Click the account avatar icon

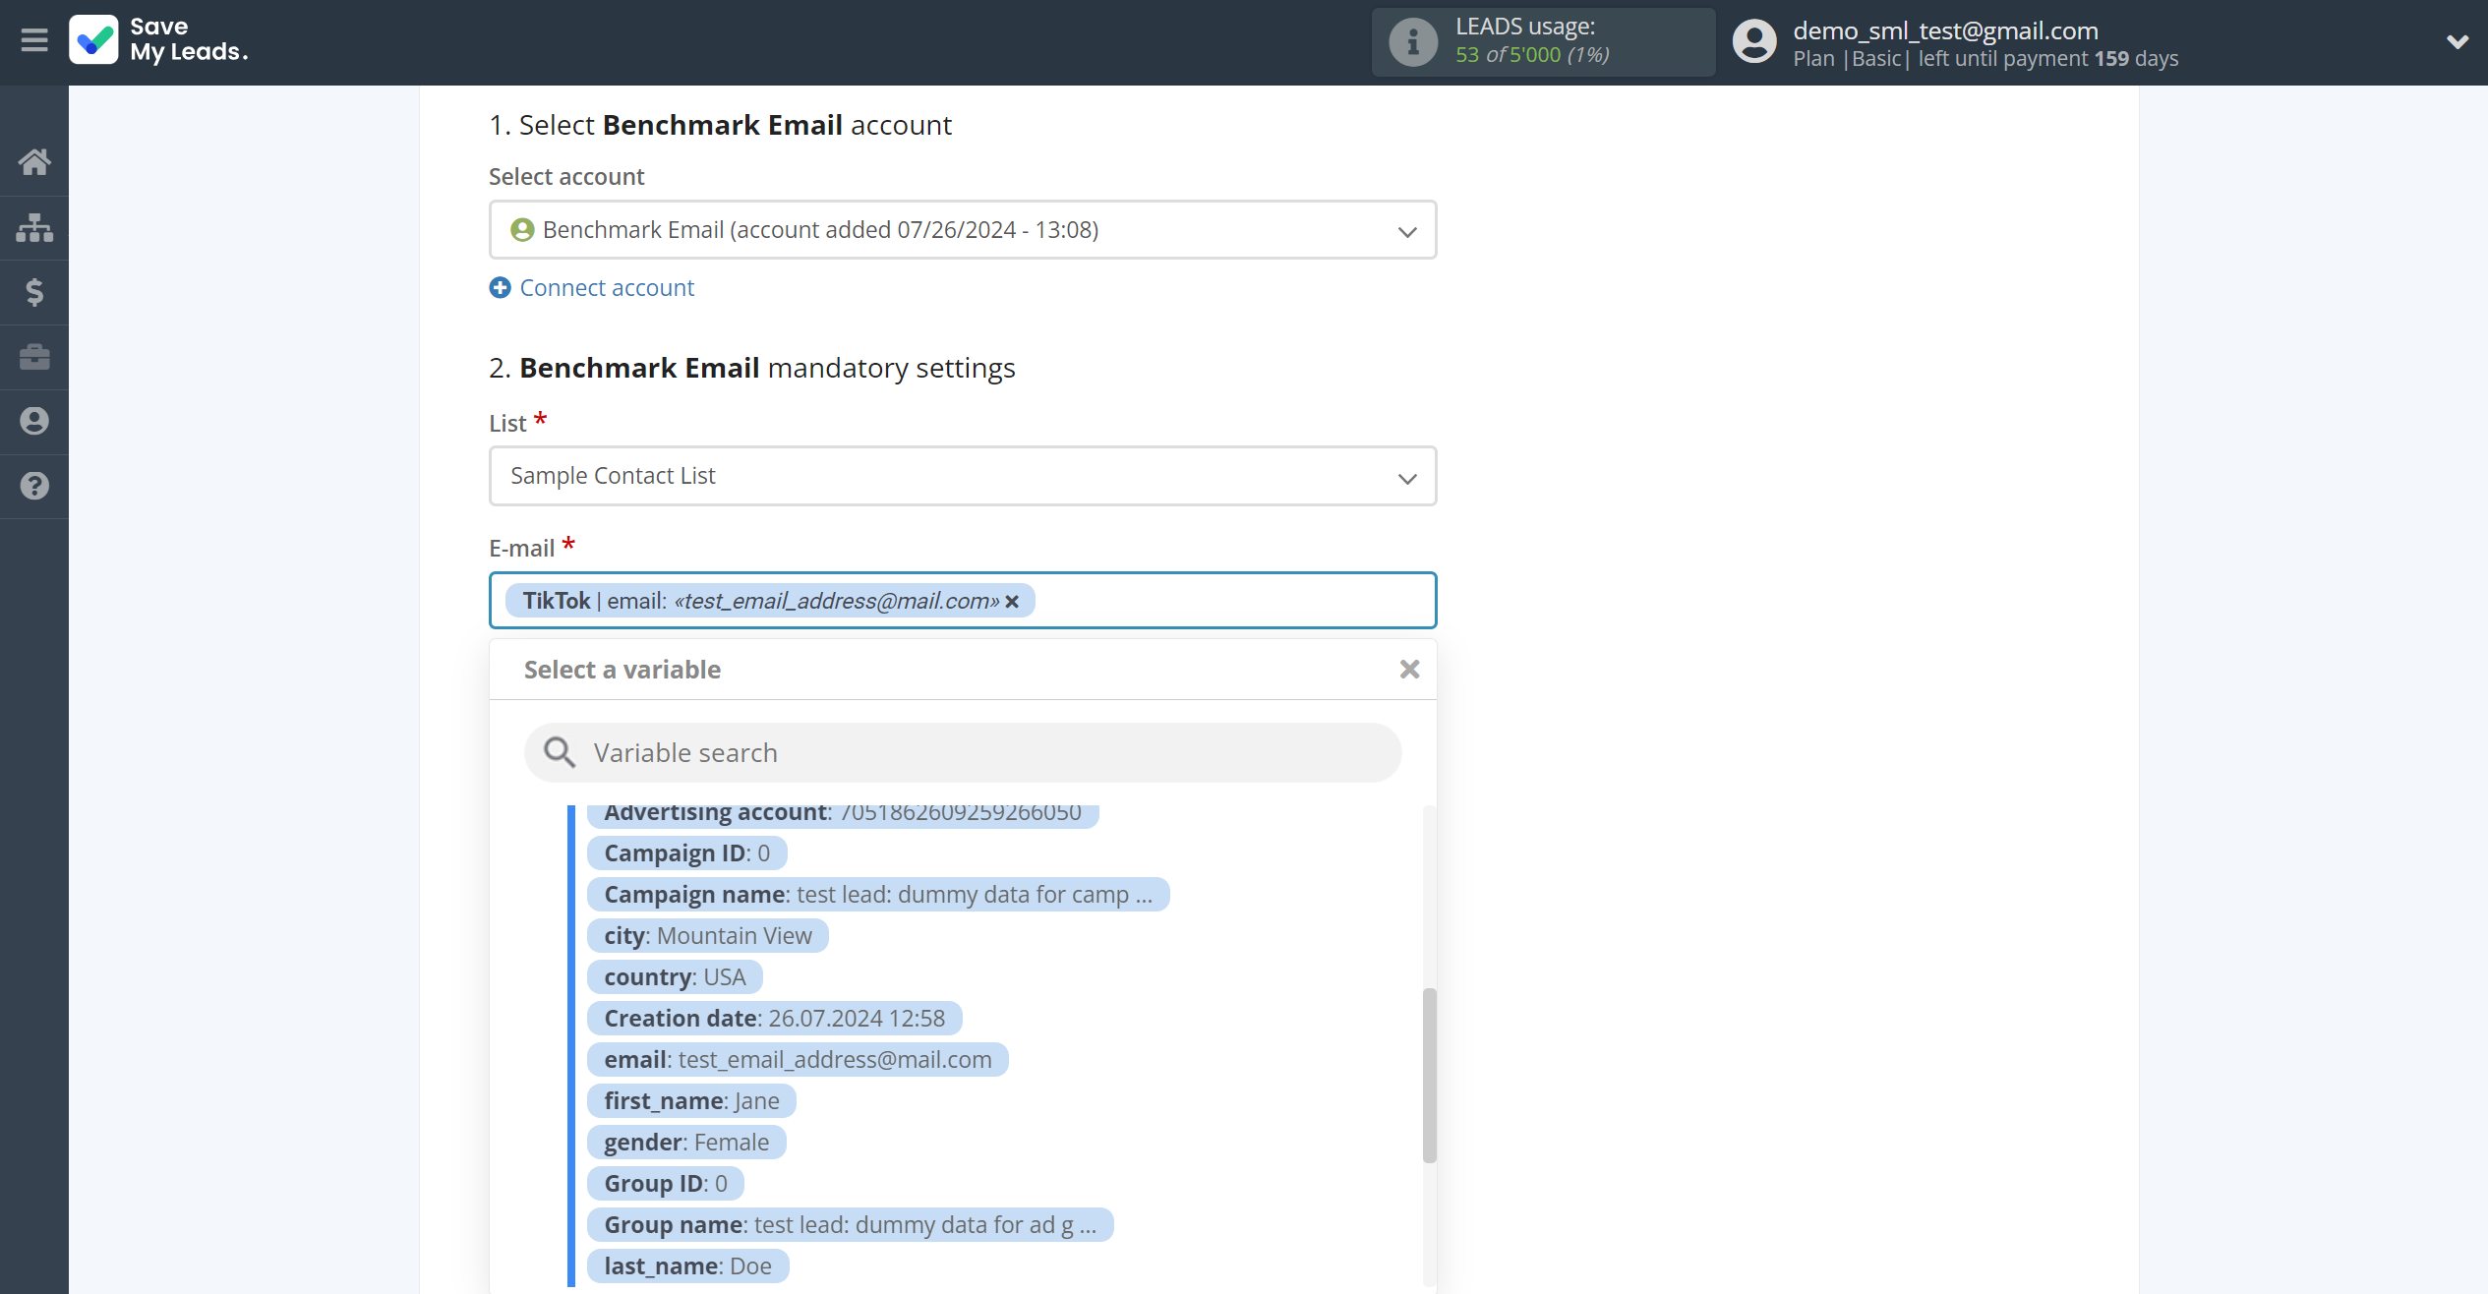click(1754, 41)
